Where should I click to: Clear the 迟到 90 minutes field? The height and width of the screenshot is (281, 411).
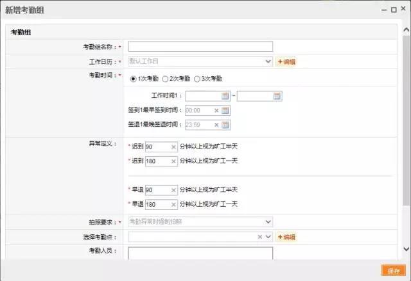pyautogui.click(x=173, y=147)
